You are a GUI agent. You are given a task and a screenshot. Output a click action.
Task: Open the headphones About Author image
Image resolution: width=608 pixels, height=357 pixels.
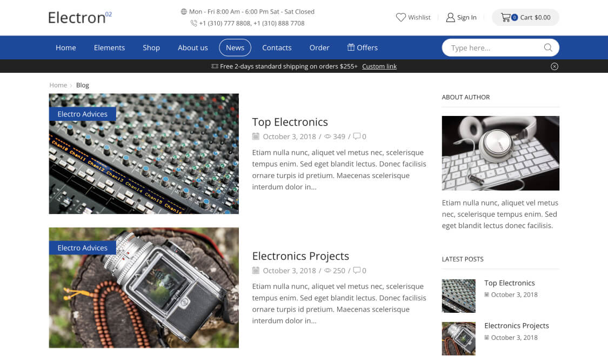(x=500, y=153)
